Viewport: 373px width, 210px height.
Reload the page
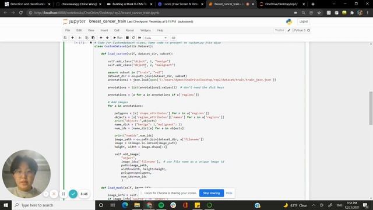[x=21, y=13]
